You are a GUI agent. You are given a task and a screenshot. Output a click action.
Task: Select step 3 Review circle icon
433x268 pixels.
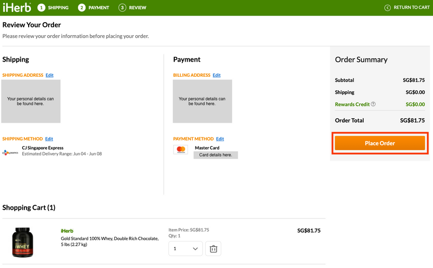coord(122,8)
